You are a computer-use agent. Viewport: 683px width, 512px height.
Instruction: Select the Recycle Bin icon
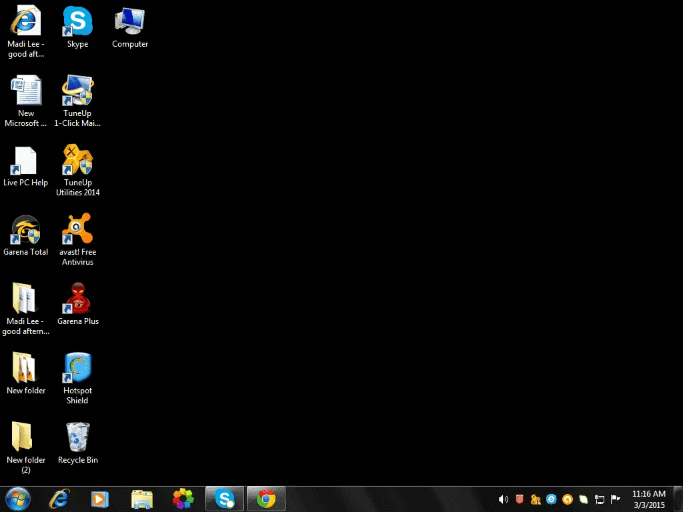point(77,443)
